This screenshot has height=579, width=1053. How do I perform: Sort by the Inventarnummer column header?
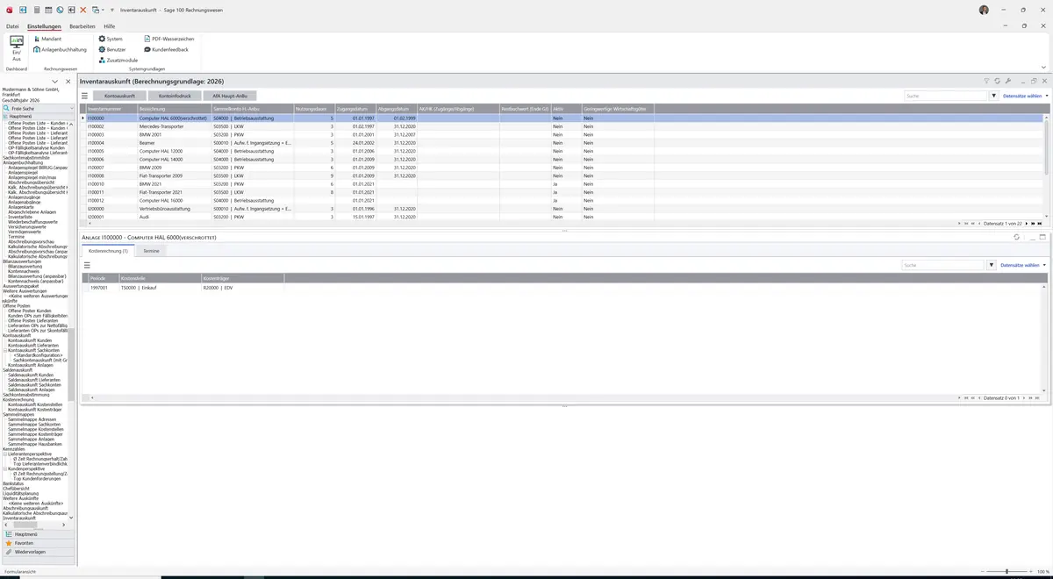(x=111, y=109)
